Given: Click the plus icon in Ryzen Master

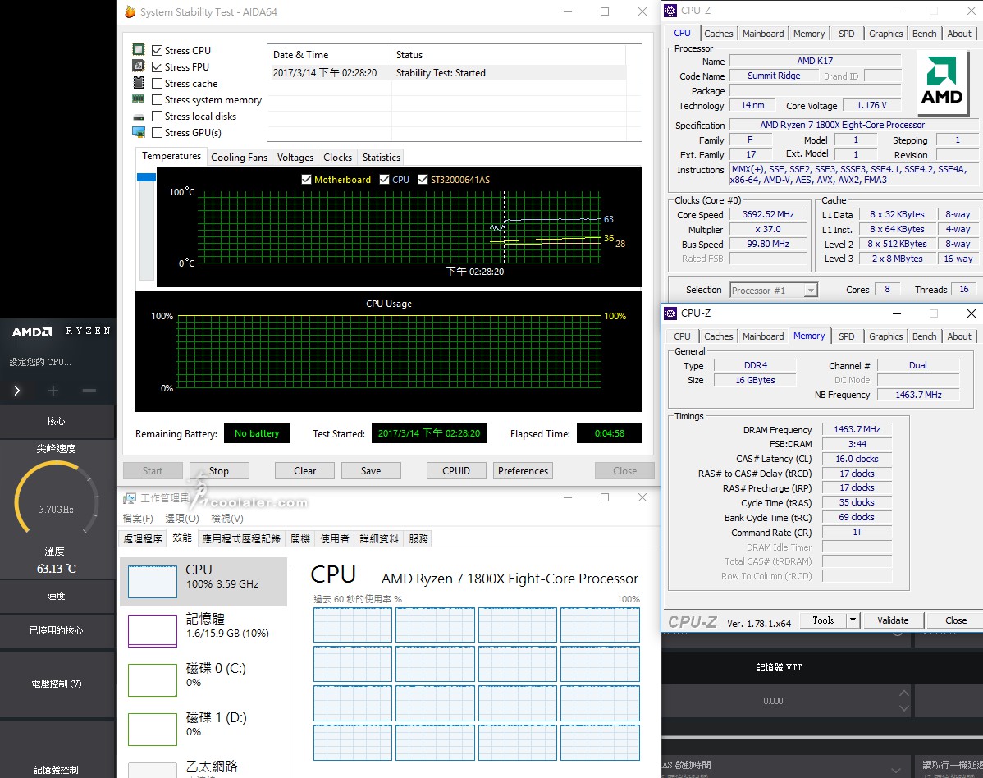Looking at the screenshot, I should [x=53, y=391].
